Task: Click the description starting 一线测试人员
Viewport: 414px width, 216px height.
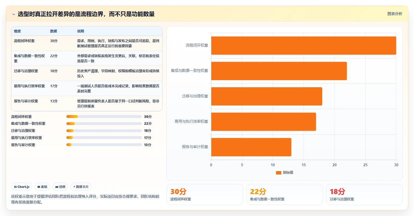Action: click(118, 89)
